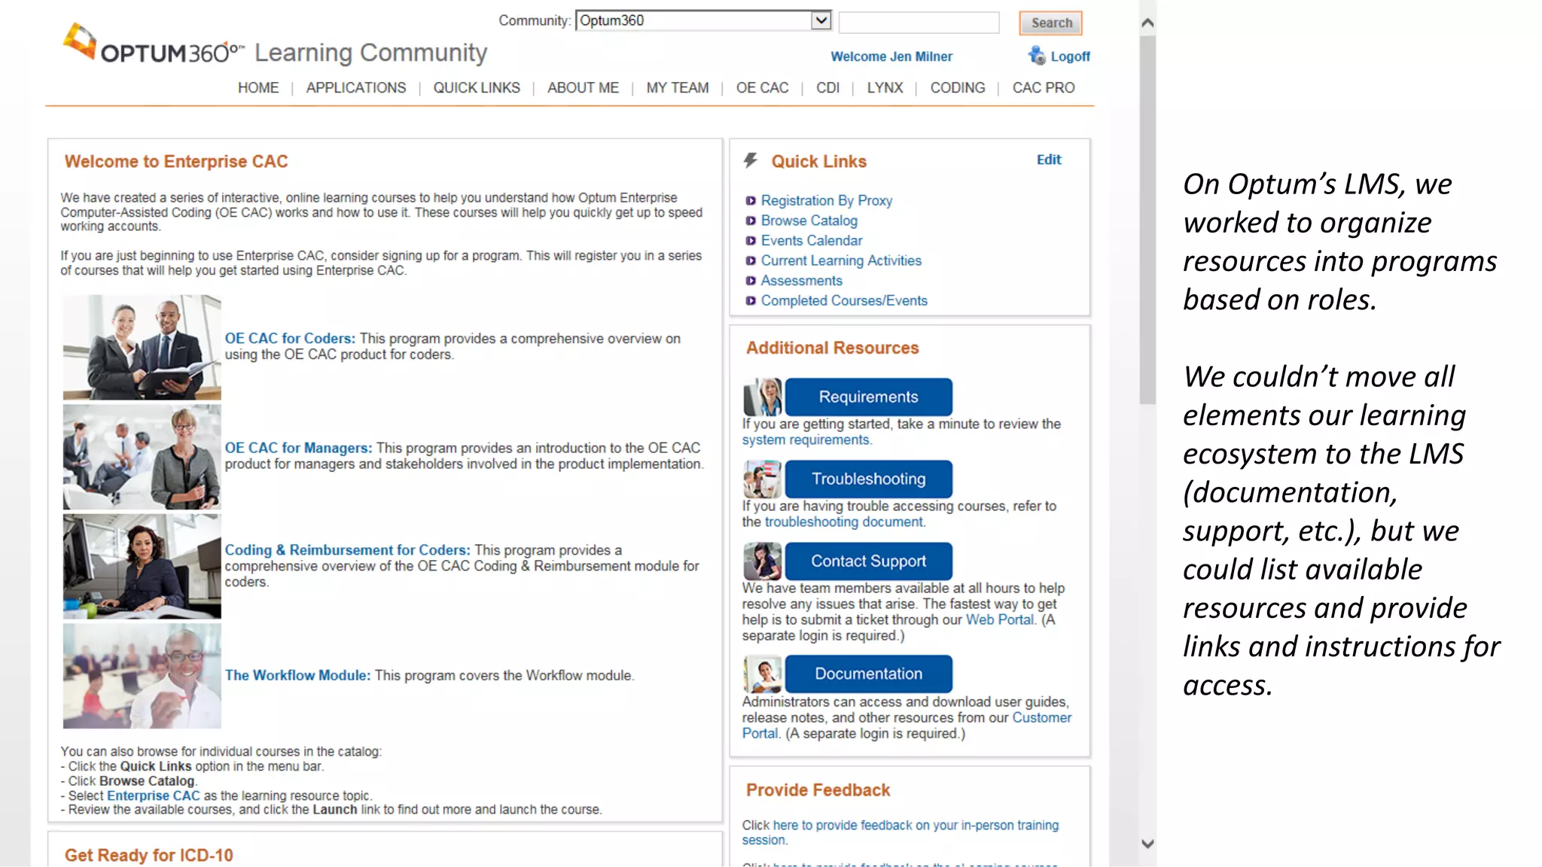This screenshot has width=1542, height=867.
Task: Click the bullet icon beside Registration By Proxy
Action: tap(751, 201)
